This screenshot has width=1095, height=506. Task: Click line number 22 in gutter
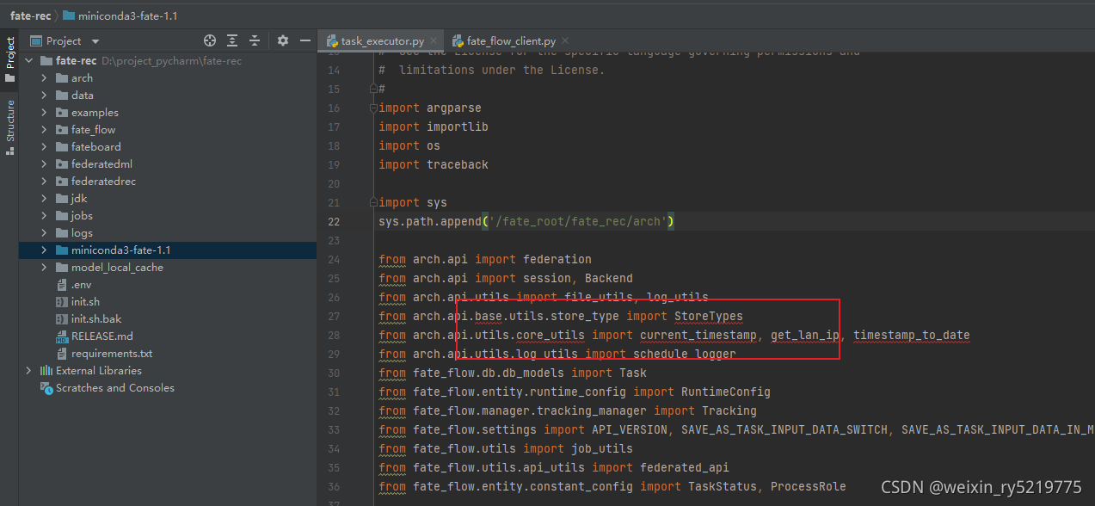[x=334, y=222]
